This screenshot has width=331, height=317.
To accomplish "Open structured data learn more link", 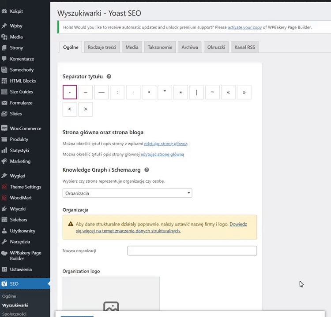I will pos(162,228).
